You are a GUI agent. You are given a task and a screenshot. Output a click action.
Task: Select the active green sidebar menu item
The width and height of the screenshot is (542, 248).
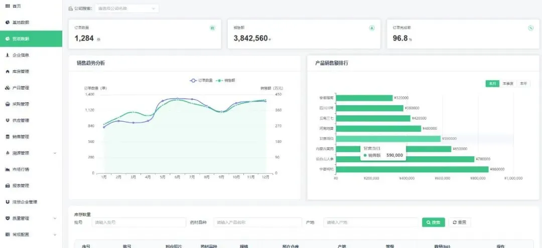tap(31, 39)
